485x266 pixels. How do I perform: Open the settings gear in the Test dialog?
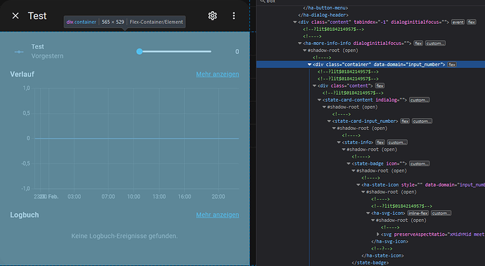pos(212,15)
